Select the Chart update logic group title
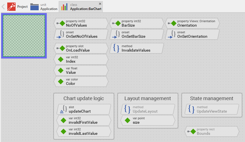The width and height of the screenshot is (245, 142). click(84, 98)
